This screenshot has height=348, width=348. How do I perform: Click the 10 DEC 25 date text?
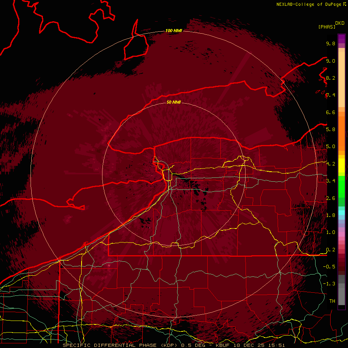(249, 345)
